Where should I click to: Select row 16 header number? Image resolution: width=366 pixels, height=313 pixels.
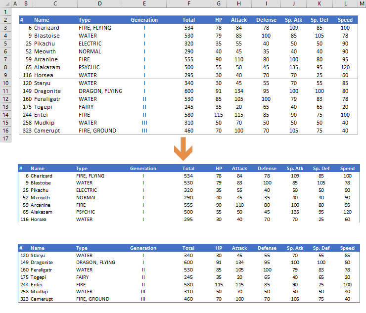click(5, 131)
